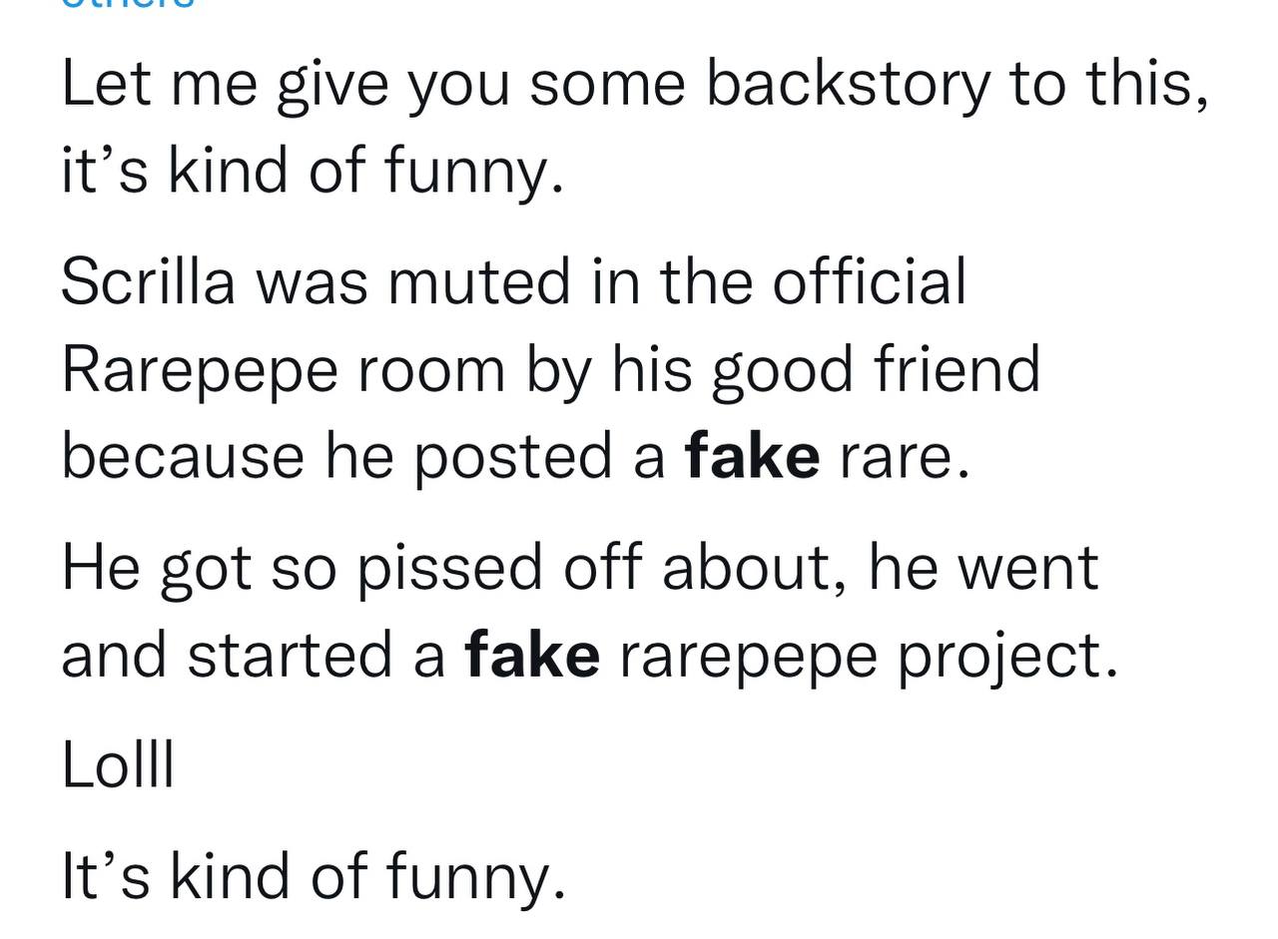1278x939 pixels.
Task: Click the word "went" at line end
Action: pos(1027,569)
